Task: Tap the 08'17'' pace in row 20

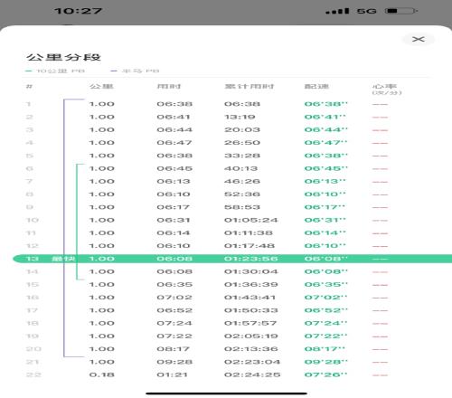Action: coord(325,349)
